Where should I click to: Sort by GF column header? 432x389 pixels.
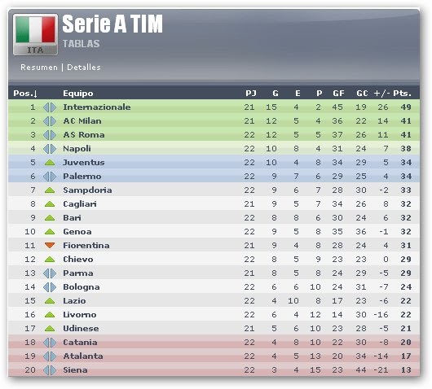pos(338,94)
